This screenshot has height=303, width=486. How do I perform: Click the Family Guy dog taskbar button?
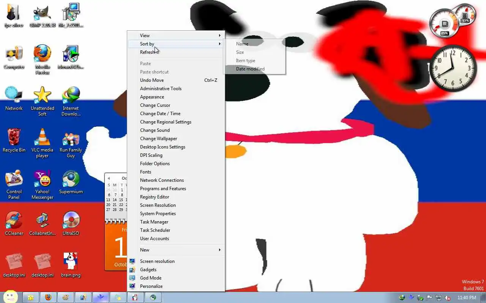pyautogui.click(x=135, y=298)
